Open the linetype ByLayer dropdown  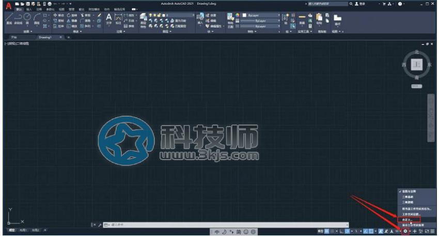click(261, 26)
